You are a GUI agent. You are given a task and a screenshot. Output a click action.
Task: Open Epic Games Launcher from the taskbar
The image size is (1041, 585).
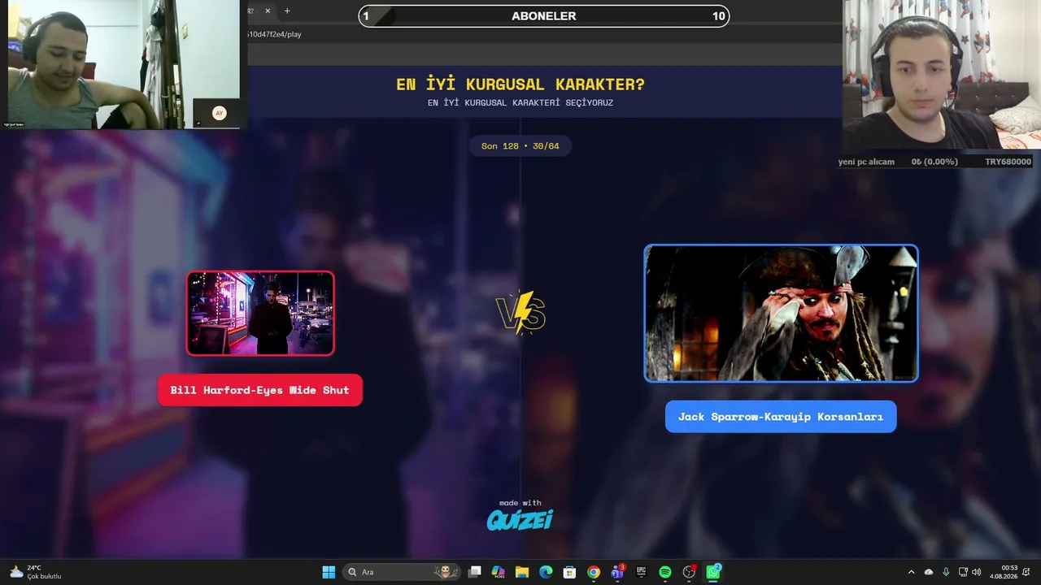pos(641,572)
